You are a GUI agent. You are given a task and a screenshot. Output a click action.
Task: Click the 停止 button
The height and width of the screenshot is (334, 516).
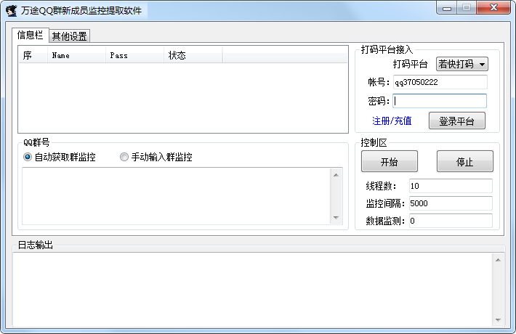464,162
